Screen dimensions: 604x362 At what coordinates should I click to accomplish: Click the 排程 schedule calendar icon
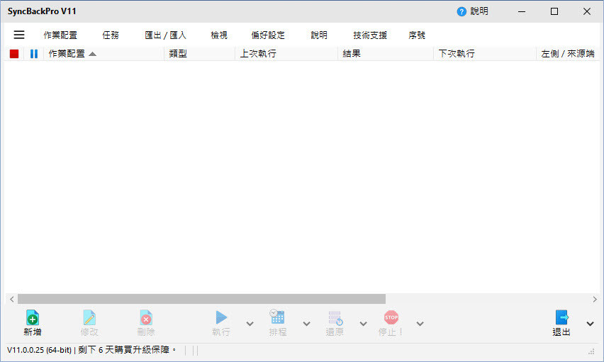[277, 317]
